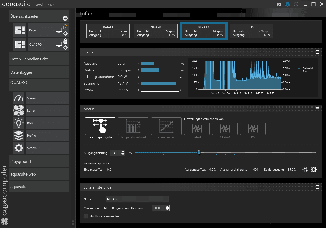Use settings from NF-A20 fan icon
Screen dimensions: 326x228
pyautogui.click(x=225, y=129)
